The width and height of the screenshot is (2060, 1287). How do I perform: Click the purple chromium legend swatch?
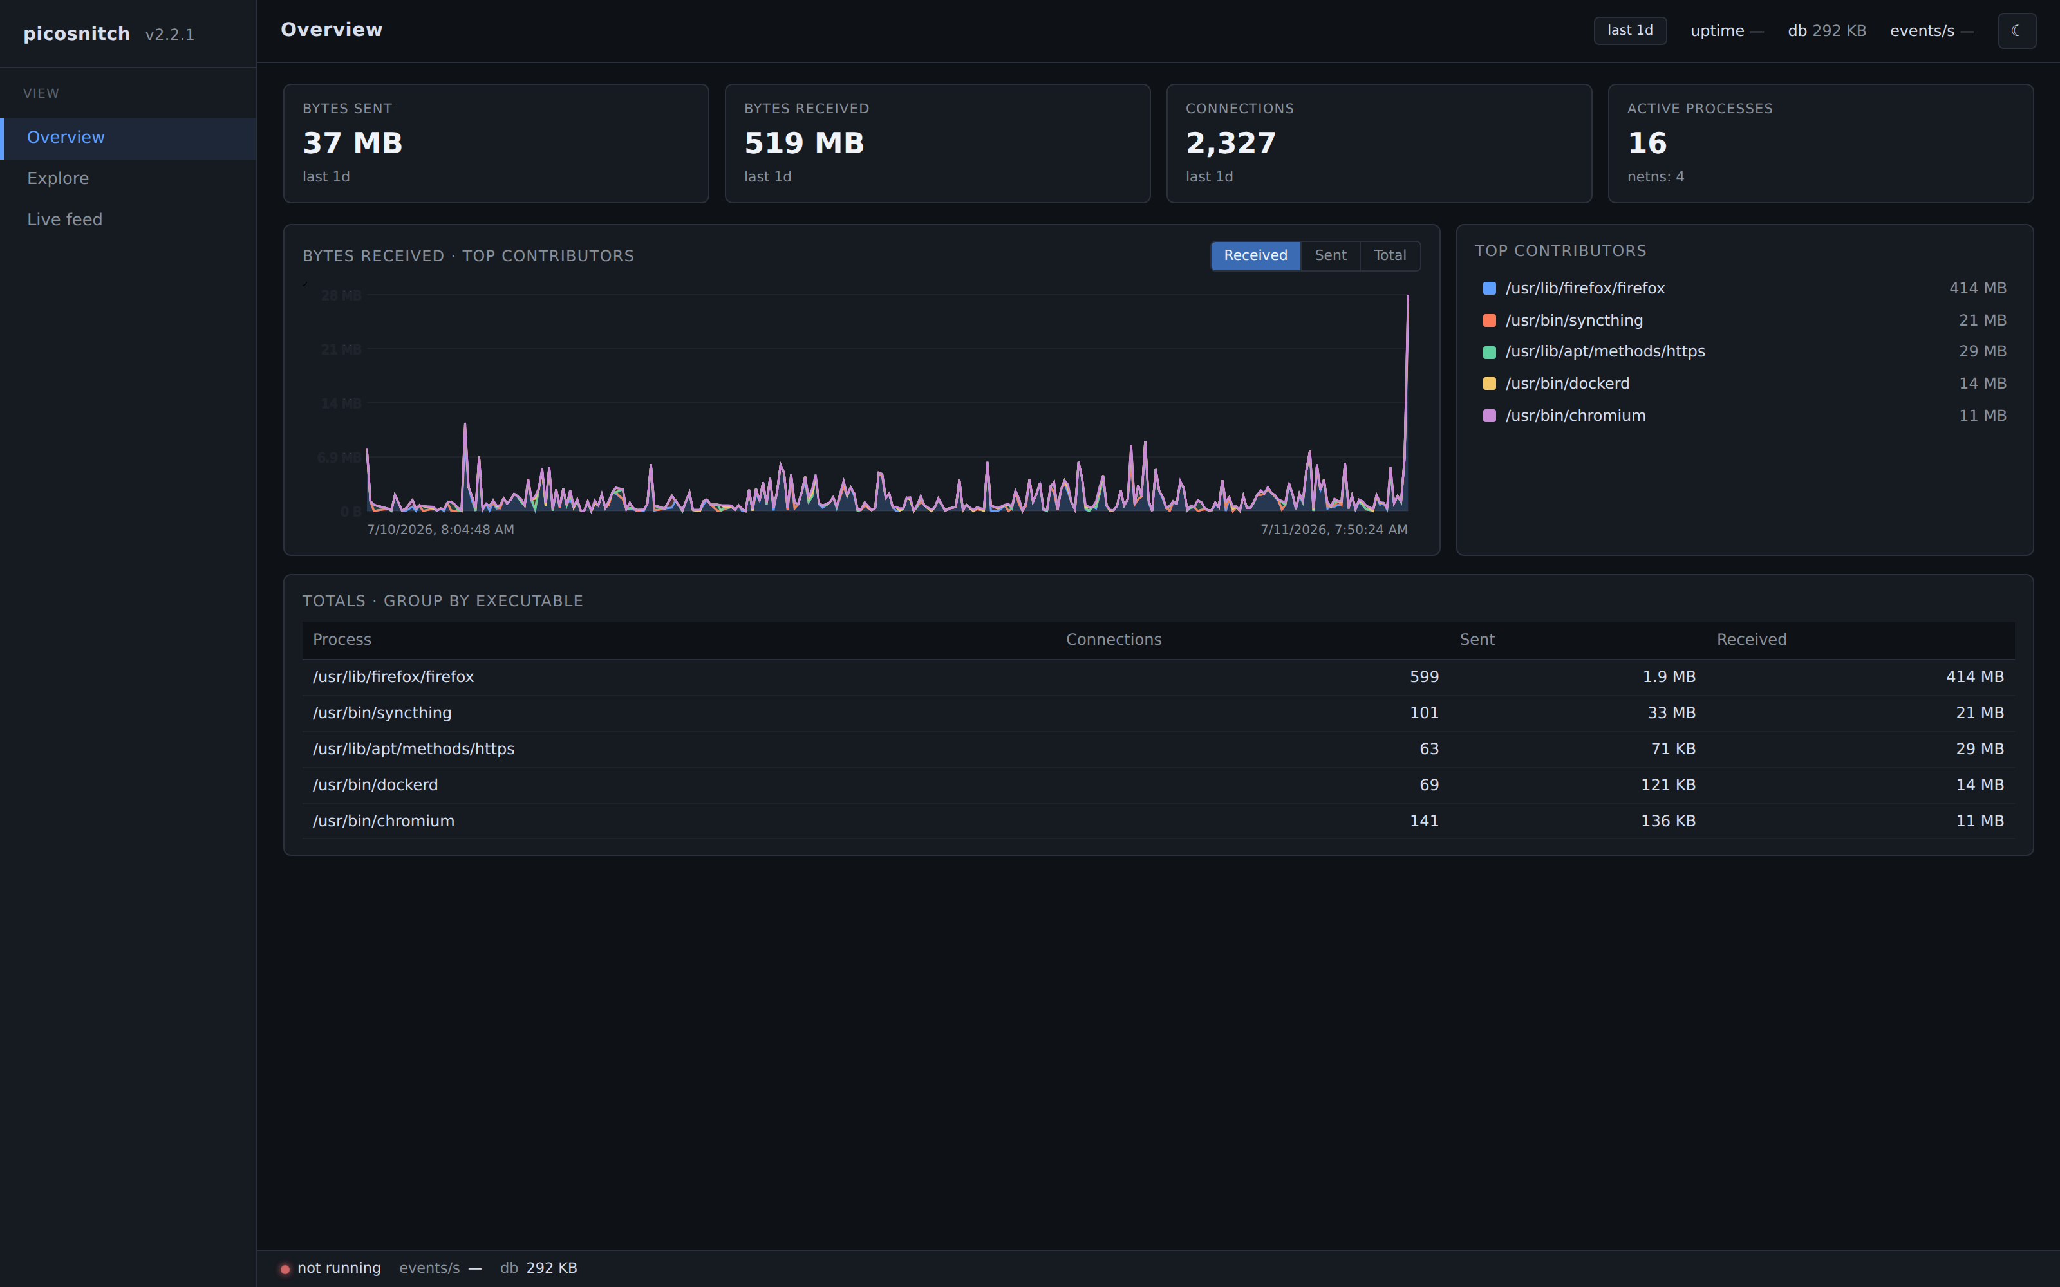coord(1489,416)
